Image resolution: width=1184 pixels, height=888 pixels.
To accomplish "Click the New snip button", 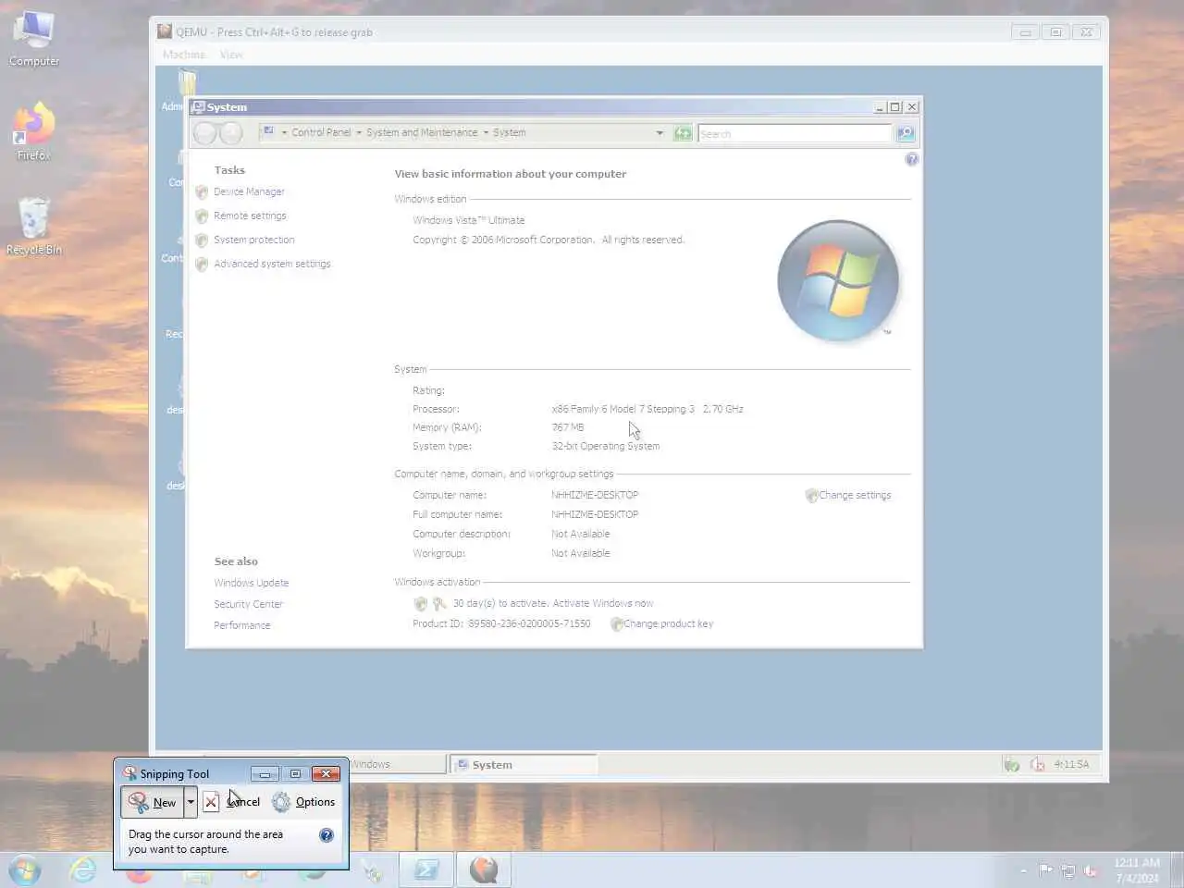I will click(153, 802).
